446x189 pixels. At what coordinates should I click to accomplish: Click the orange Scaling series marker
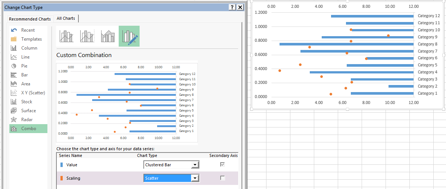coord(62,179)
